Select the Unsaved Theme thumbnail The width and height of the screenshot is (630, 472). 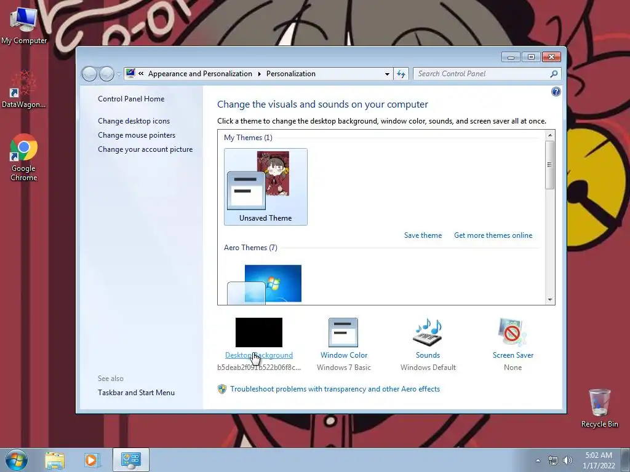266,187
